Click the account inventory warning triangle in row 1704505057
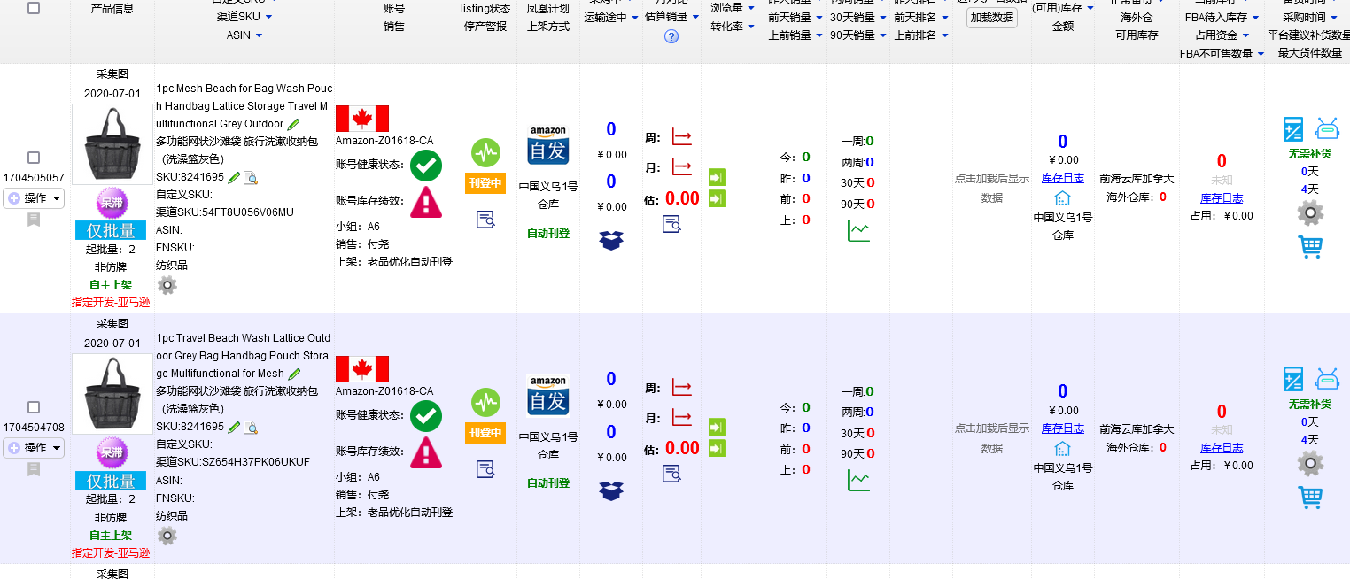The width and height of the screenshot is (1350, 579). tap(426, 202)
